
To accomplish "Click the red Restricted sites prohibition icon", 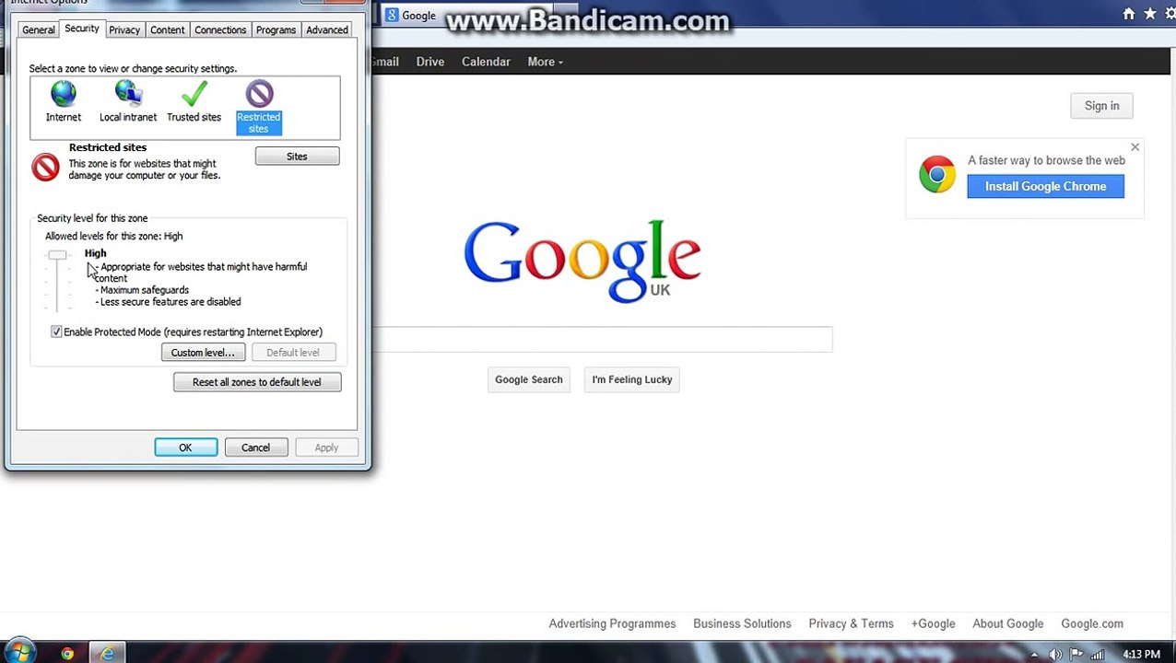I will [x=45, y=167].
